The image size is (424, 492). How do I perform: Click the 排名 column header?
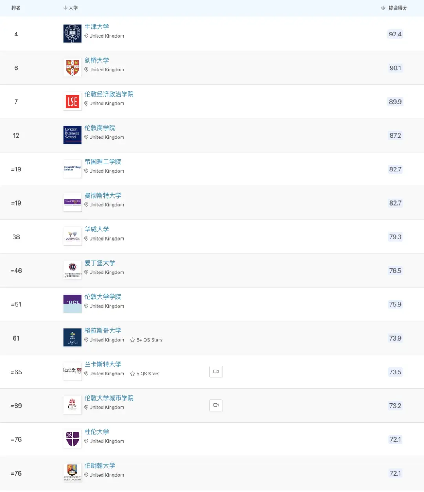tap(16, 8)
